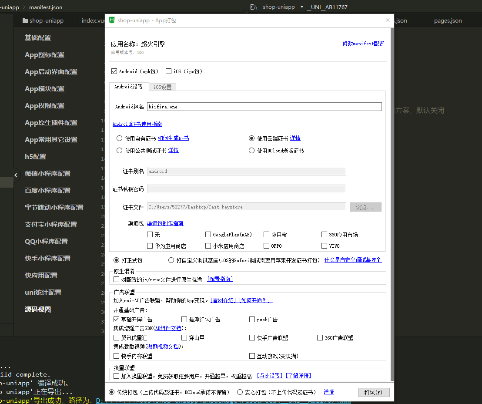Enable 加入换量联盟 checkbox
The height and width of the screenshot is (404, 482).
coord(117,376)
